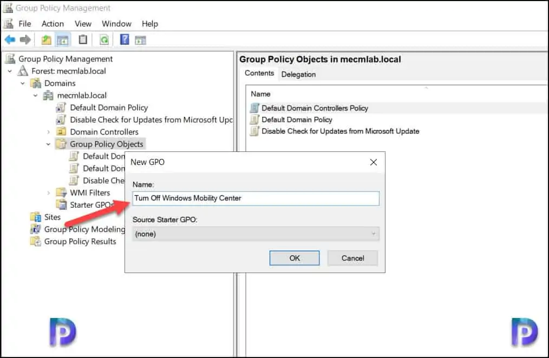Click the Group Policy Modeling icon
This screenshot has width=549, height=358.
(36, 229)
